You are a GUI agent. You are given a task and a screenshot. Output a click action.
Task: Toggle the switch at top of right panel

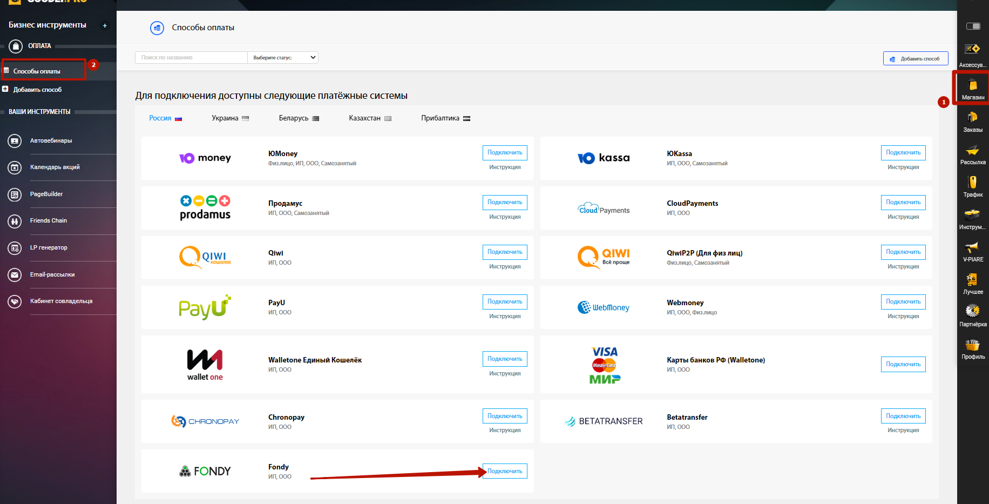(973, 26)
